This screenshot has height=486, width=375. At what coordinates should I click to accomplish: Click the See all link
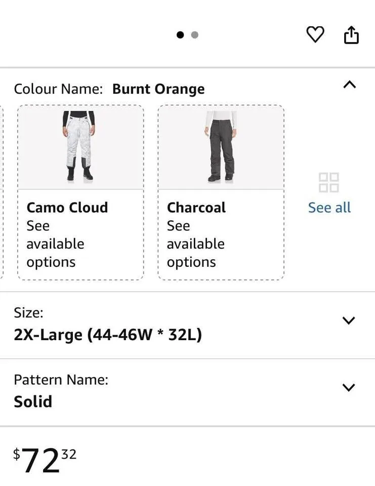pyautogui.click(x=329, y=207)
